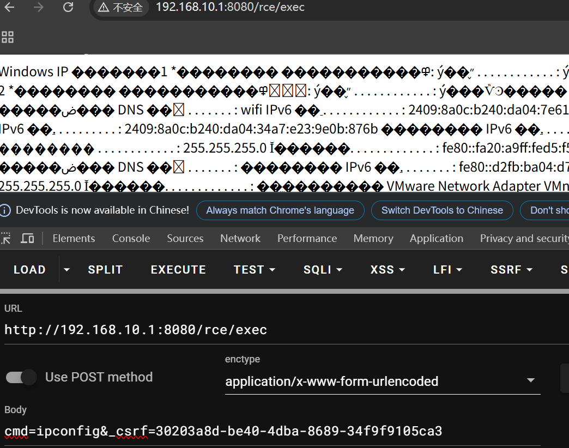Open the apps grid icon
This screenshot has height=448, width=569.
point(8,37)
